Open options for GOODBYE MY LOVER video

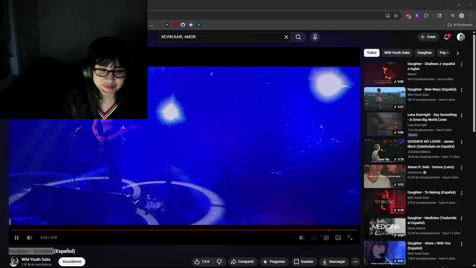point(461,142)
